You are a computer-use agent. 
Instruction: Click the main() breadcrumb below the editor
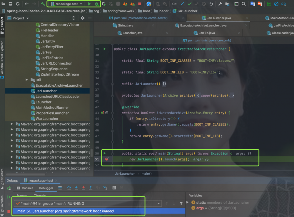(x=147, y=174)
